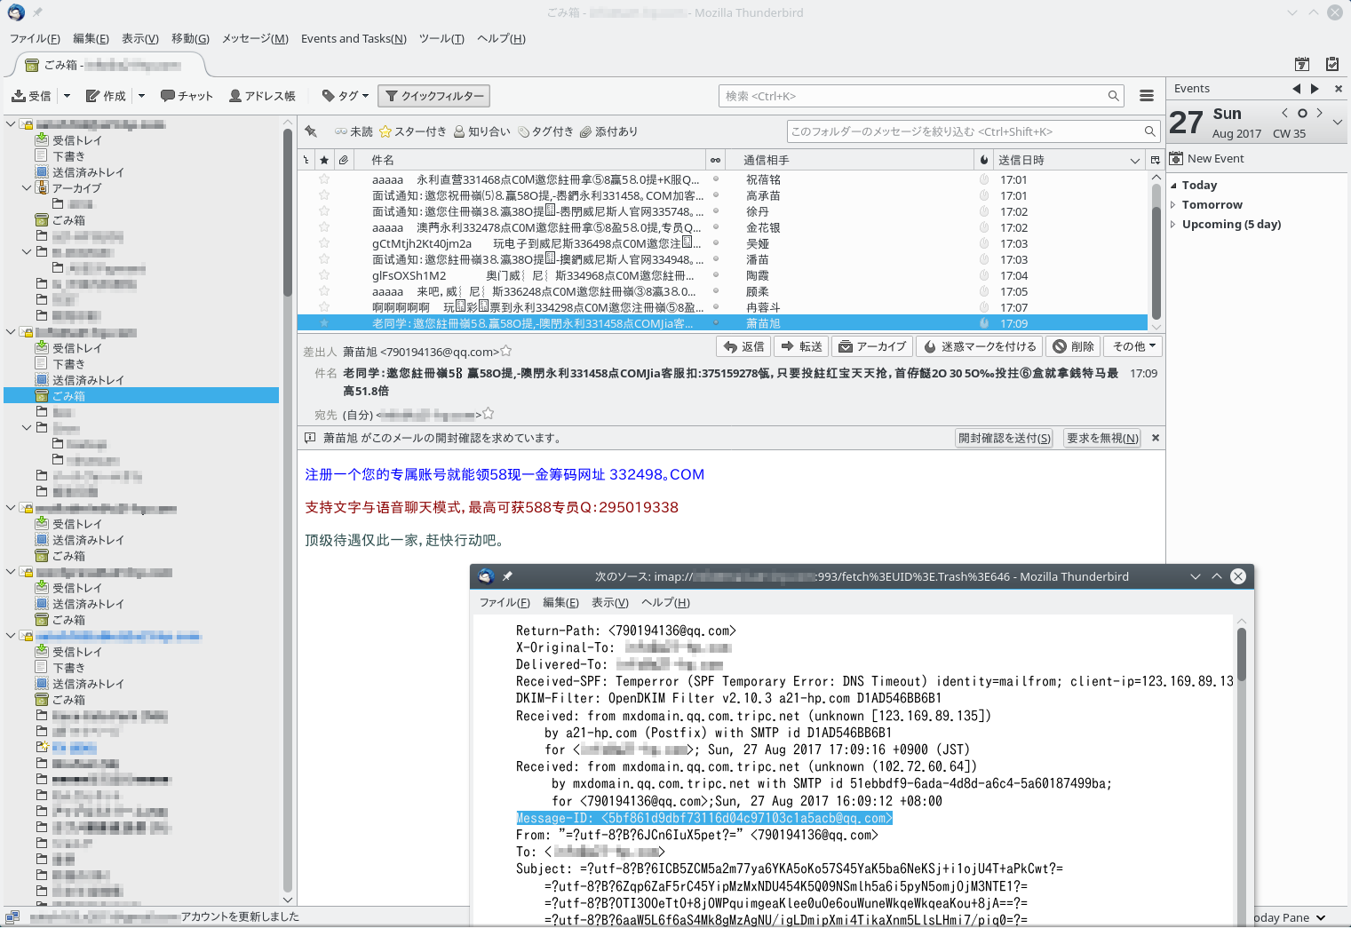Image resolution: width=1351 pixels, height=928 pixels.
Task: Toggle the 添付あり attachment filter
Action: tap(609, 131)
